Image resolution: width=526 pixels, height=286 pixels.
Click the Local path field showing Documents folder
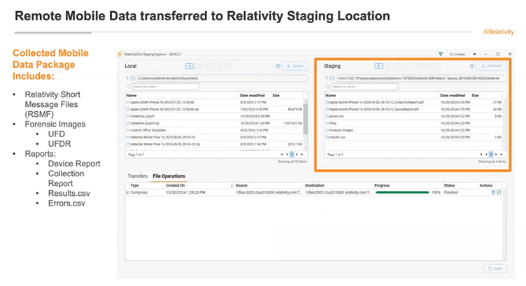click(222, 78)
